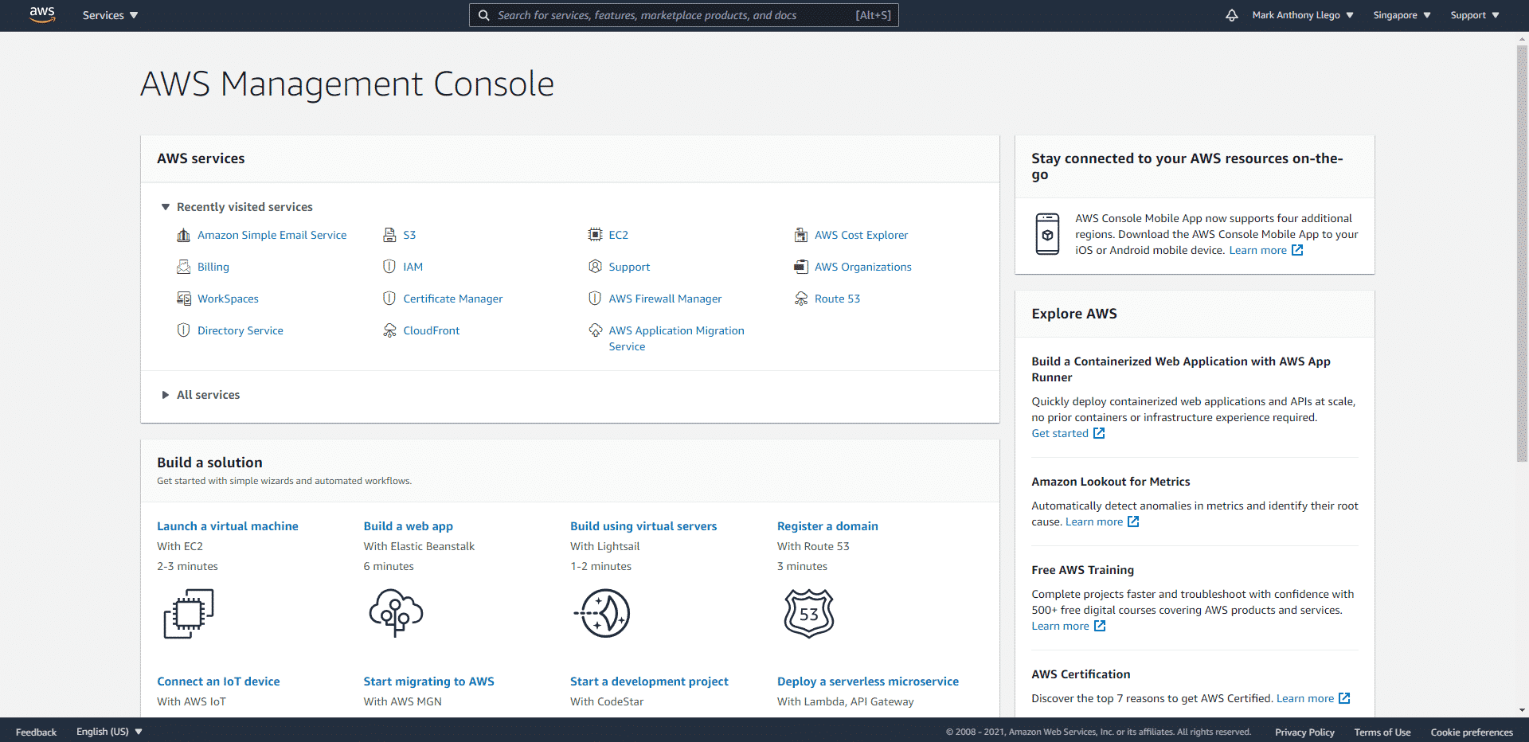Open the Services dropdown menu
This screenshot has width=1529, height=742.
[x=110, y=15]
